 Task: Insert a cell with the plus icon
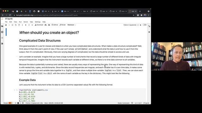9,25
